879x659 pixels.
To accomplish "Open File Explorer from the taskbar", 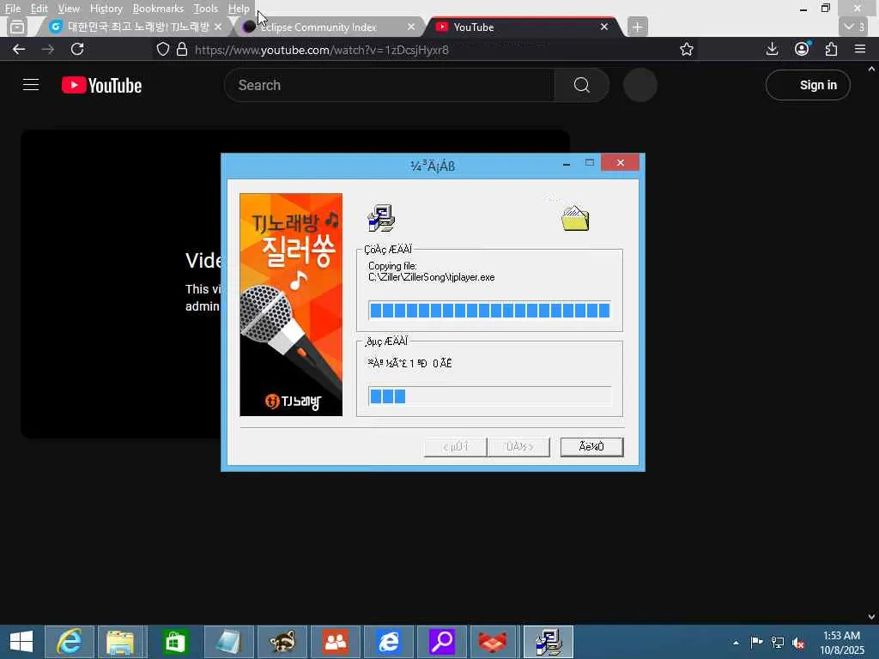I will click(x=122, y=642).
